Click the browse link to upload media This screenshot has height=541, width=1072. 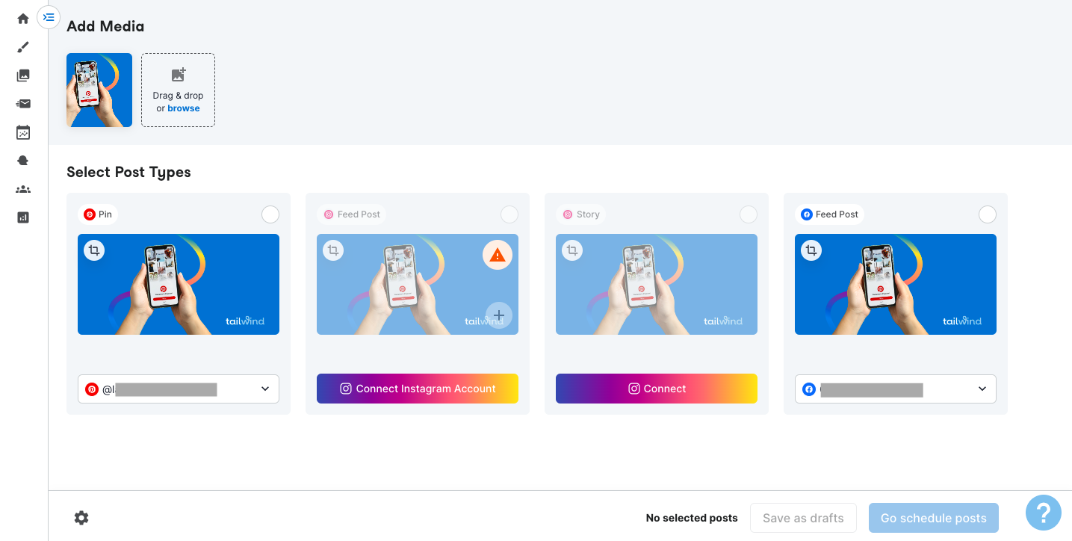click(x=184, y=108)
